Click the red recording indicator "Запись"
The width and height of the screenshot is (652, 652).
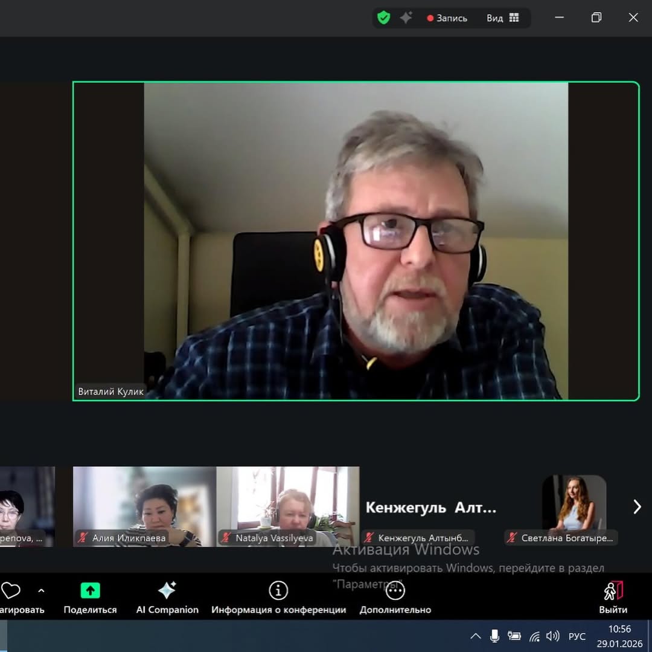click(447, 18)
